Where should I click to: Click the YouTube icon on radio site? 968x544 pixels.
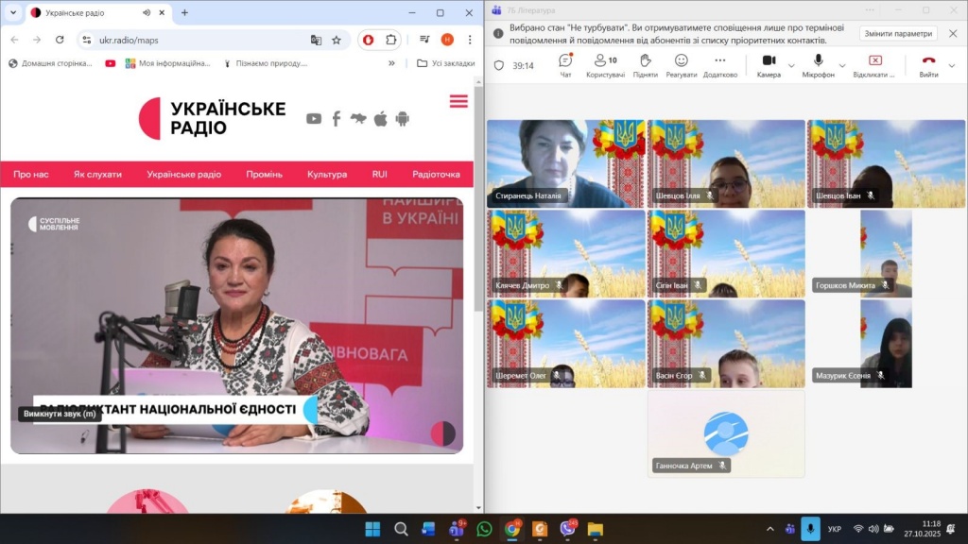click(314, 118)
